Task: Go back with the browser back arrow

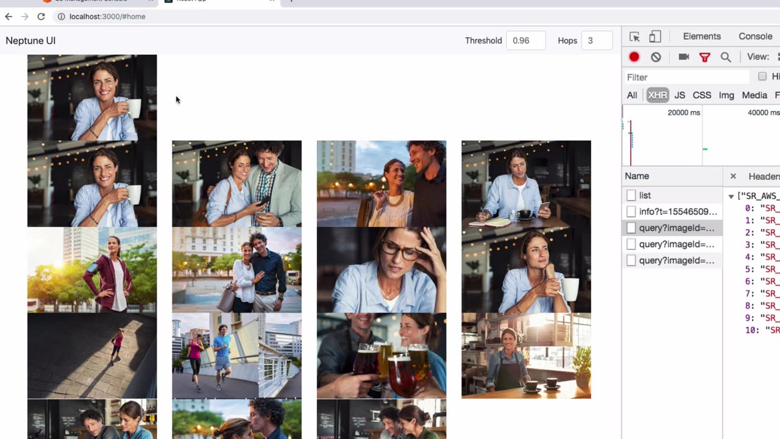Action: pyautogui.click(x=9, y=16)
